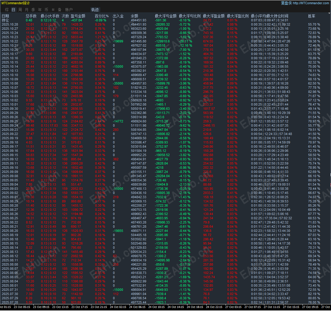
Task: Open the 月 monthly statistics tab
Action: coord(27,10)
